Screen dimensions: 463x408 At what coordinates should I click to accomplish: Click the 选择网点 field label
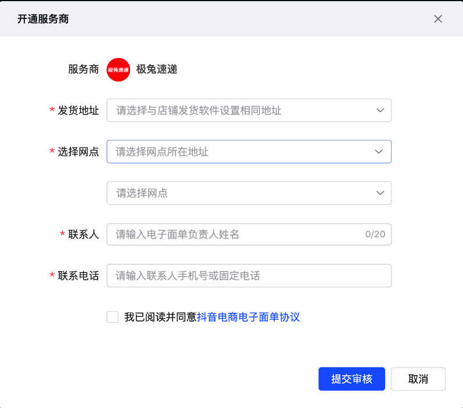[x=78, y=152]
